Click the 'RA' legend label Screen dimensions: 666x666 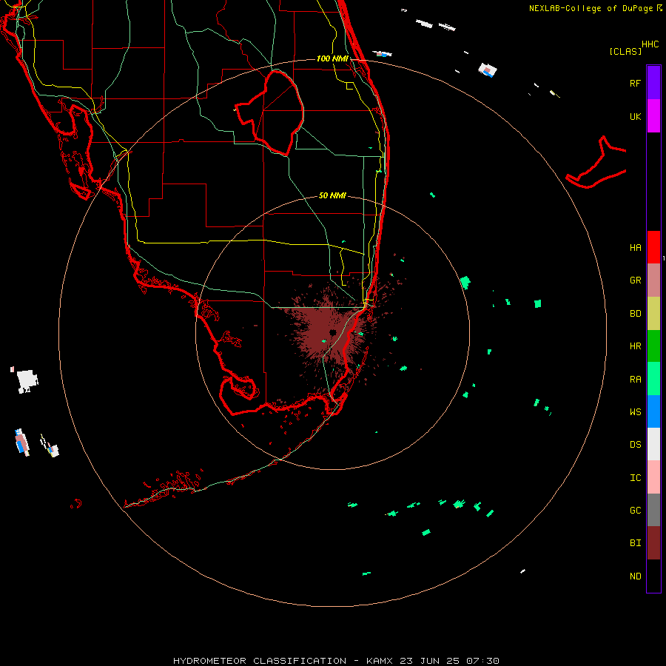coord(635,380)
